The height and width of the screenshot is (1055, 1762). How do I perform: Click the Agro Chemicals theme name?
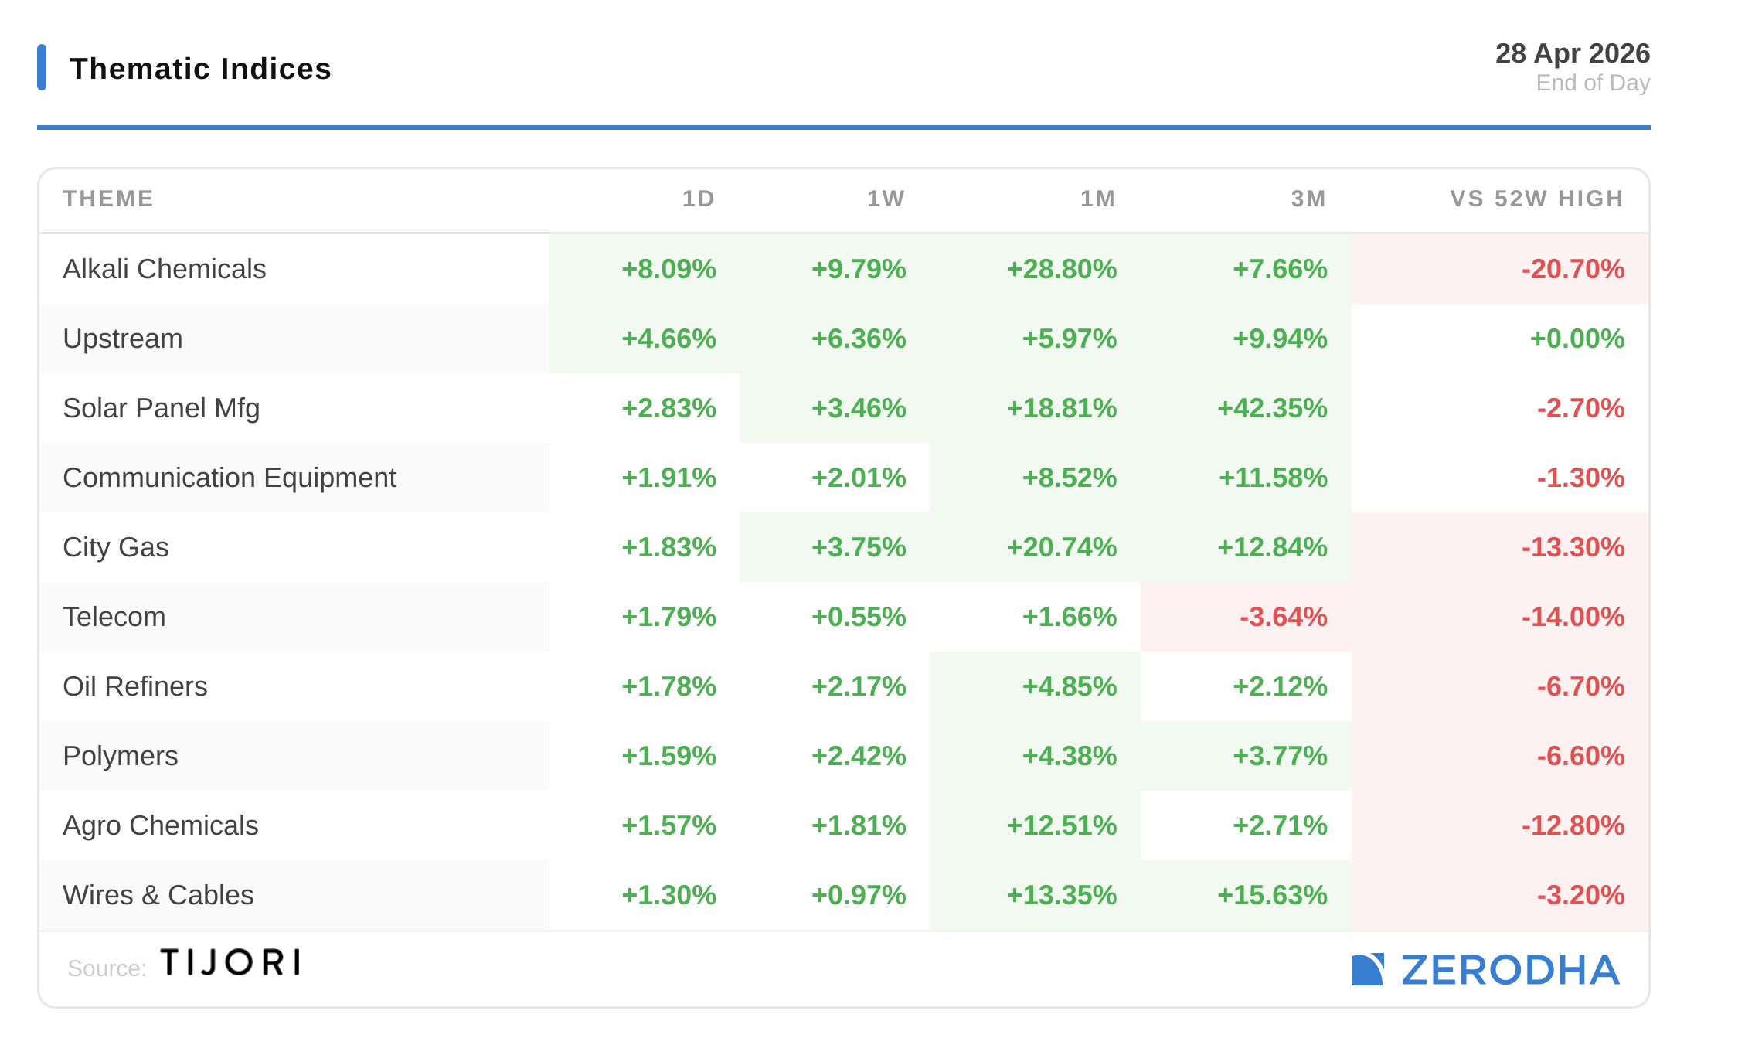coord(160,825)
